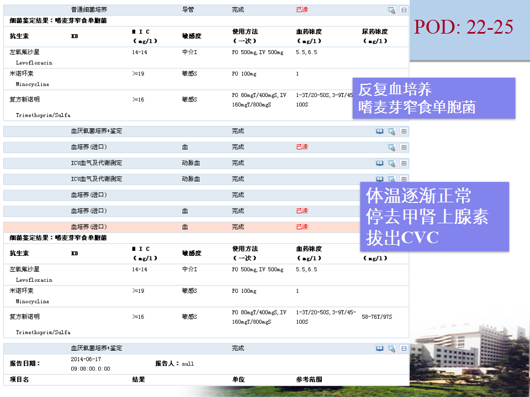Click the document-search icon on the collapsed 血厌氧菌培养+鉴定 row
Image resolution: width=530 pixels, height=397 pixels.
pos(391,131)
